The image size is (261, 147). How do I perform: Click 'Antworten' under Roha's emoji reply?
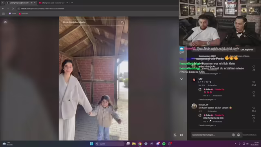(x=217, y=96)
